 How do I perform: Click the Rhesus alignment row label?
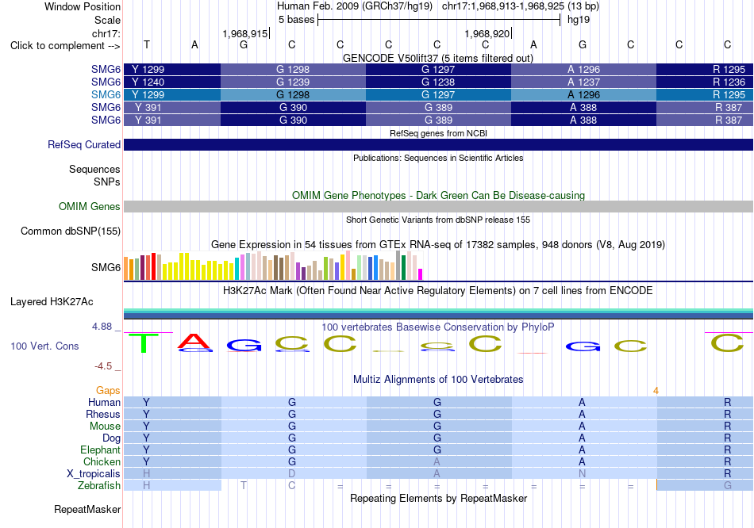point(103,415)
